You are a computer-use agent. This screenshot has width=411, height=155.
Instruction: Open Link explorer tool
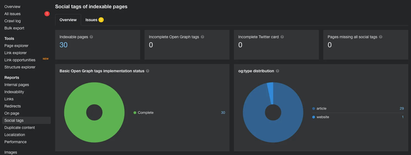pos(15,53)
